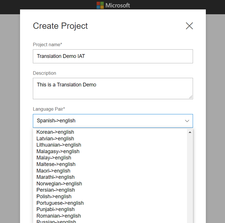Viewport: 225px width, 223px height.
Task: Click the Project name input field
Action: click(x=113, y=56)
